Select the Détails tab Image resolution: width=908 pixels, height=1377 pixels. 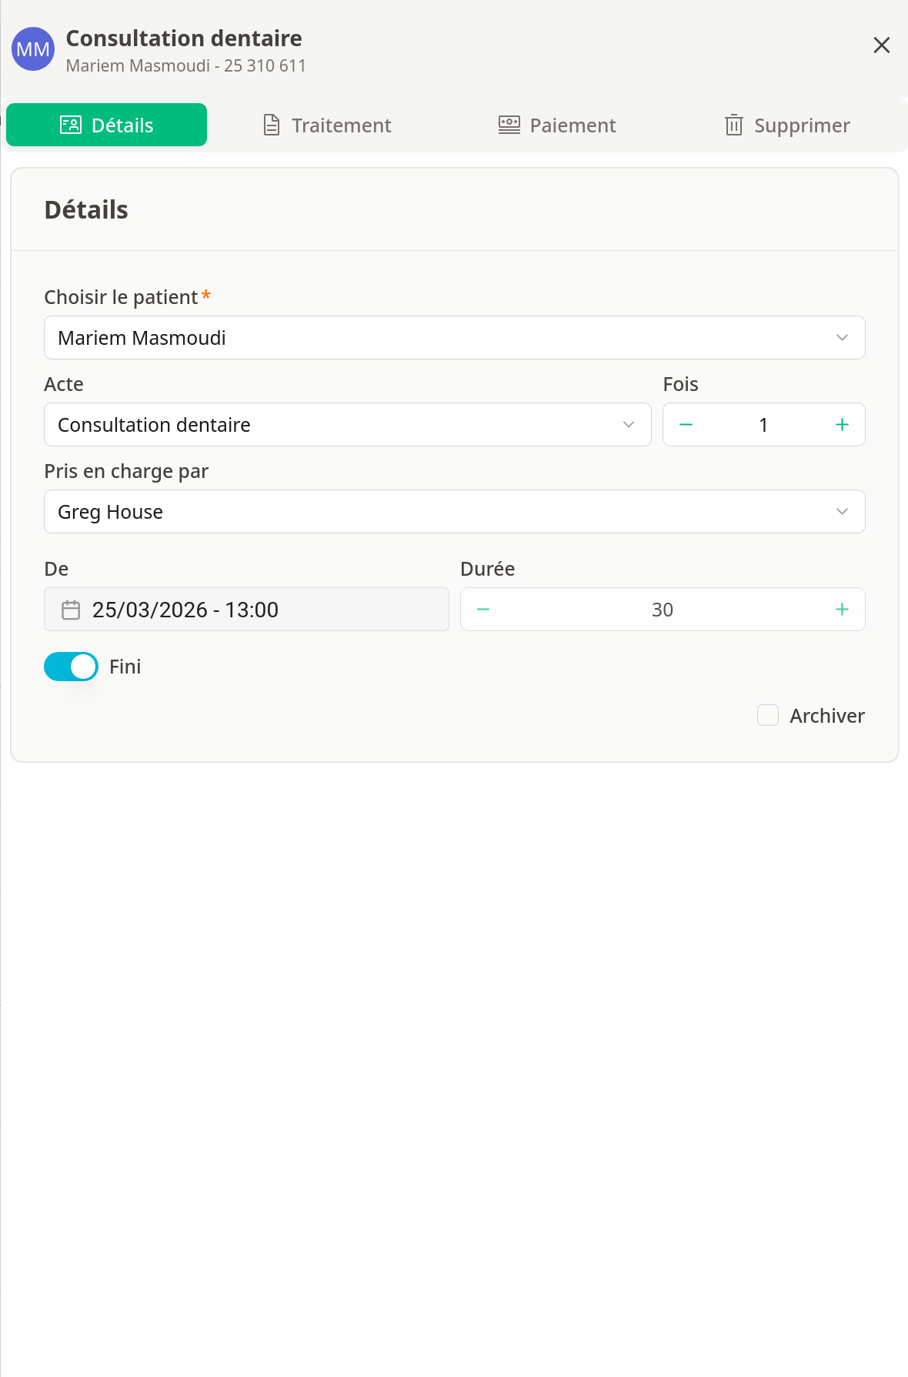point(107,125)
